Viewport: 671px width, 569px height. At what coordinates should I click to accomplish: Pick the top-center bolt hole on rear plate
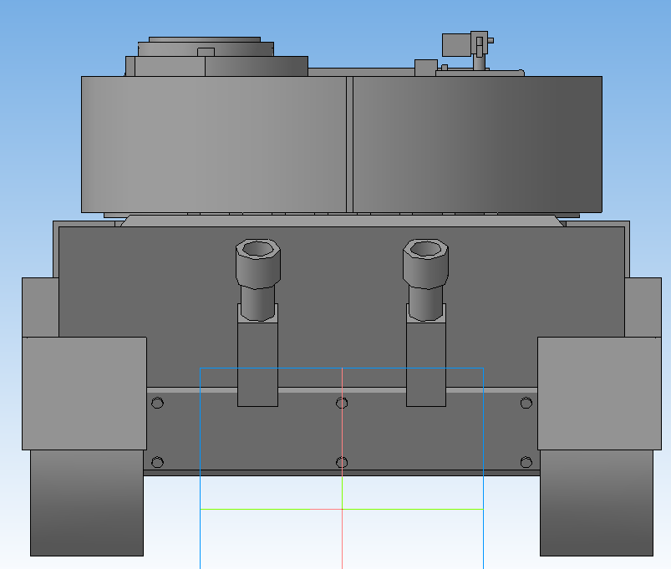(x=342, y=404)
